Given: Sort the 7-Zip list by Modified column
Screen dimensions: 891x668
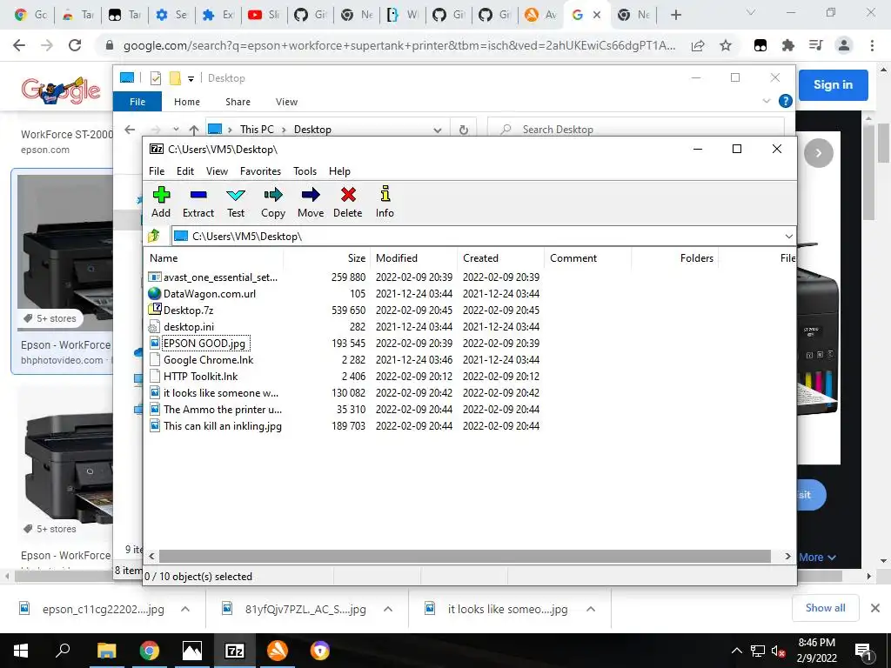Looking at the screenshot, I should [413, 257].
